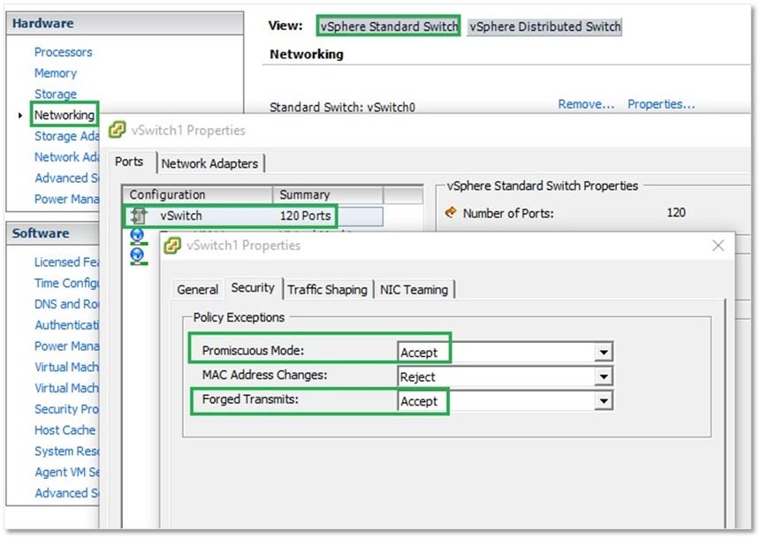
Task: Click the Remove... link for vSwitch0
Action: [586, 104]
